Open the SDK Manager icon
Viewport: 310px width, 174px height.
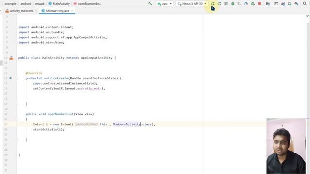tap(296, 3)
